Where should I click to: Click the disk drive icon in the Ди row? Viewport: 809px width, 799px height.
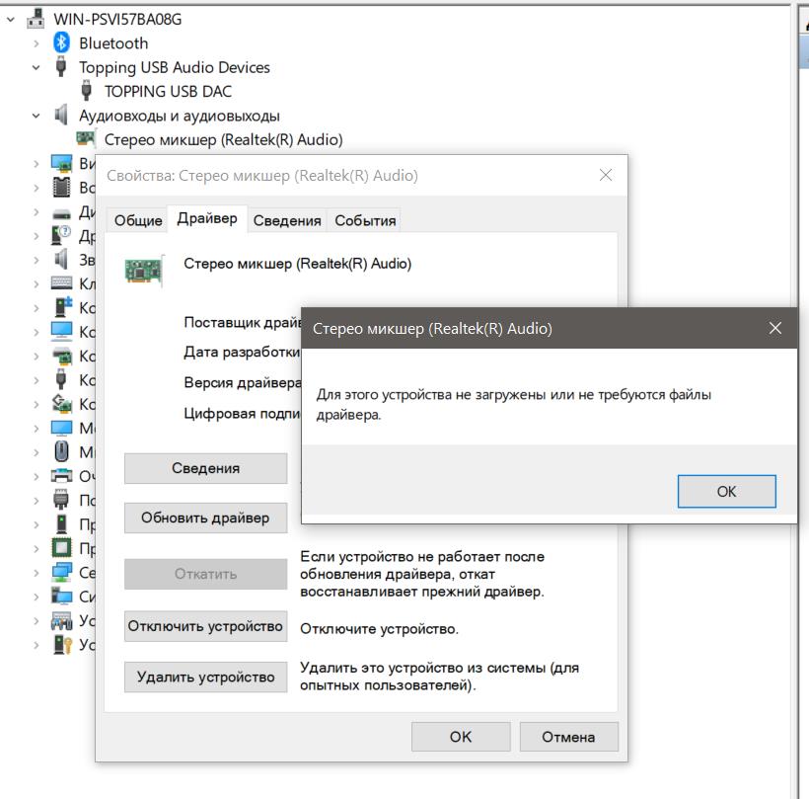(61, 212)
